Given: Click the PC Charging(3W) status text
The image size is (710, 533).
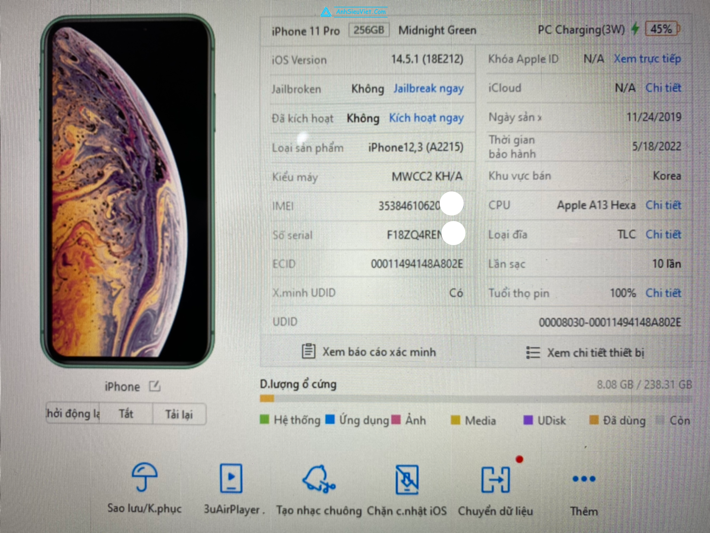Looking at the screenshot, I should (581, 29).
